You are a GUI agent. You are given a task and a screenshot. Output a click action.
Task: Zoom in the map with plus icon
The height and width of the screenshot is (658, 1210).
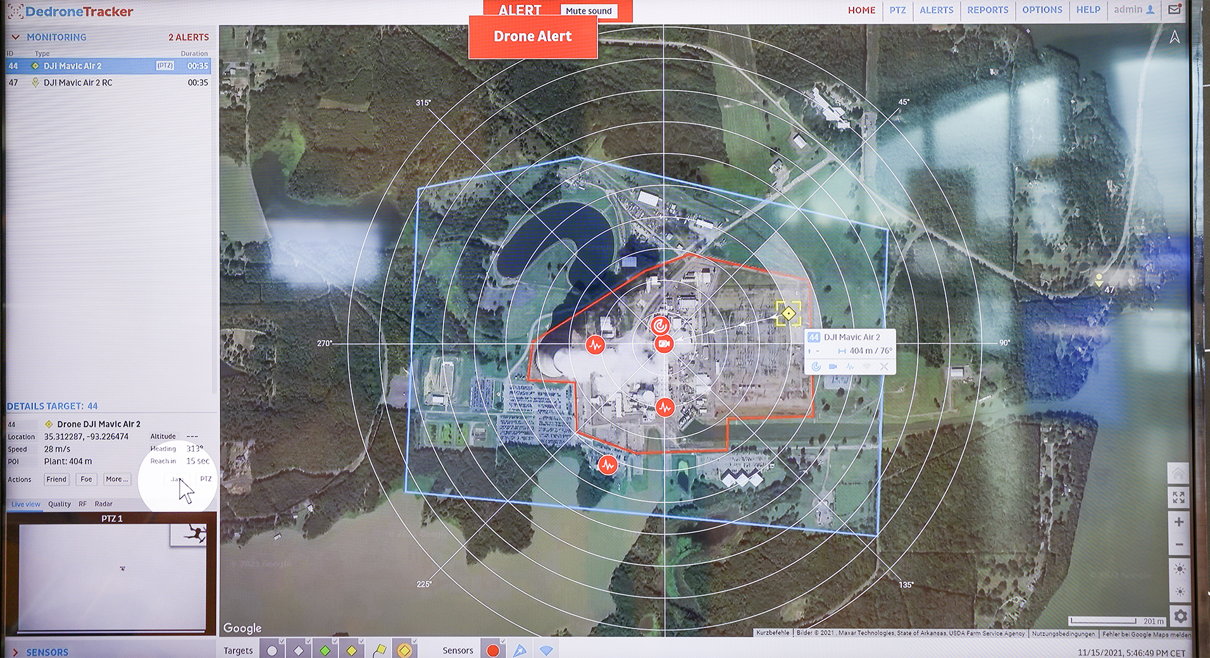click(x=1178, y=522)
